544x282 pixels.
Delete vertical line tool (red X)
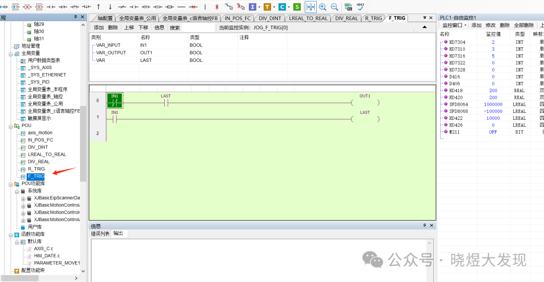217,7
